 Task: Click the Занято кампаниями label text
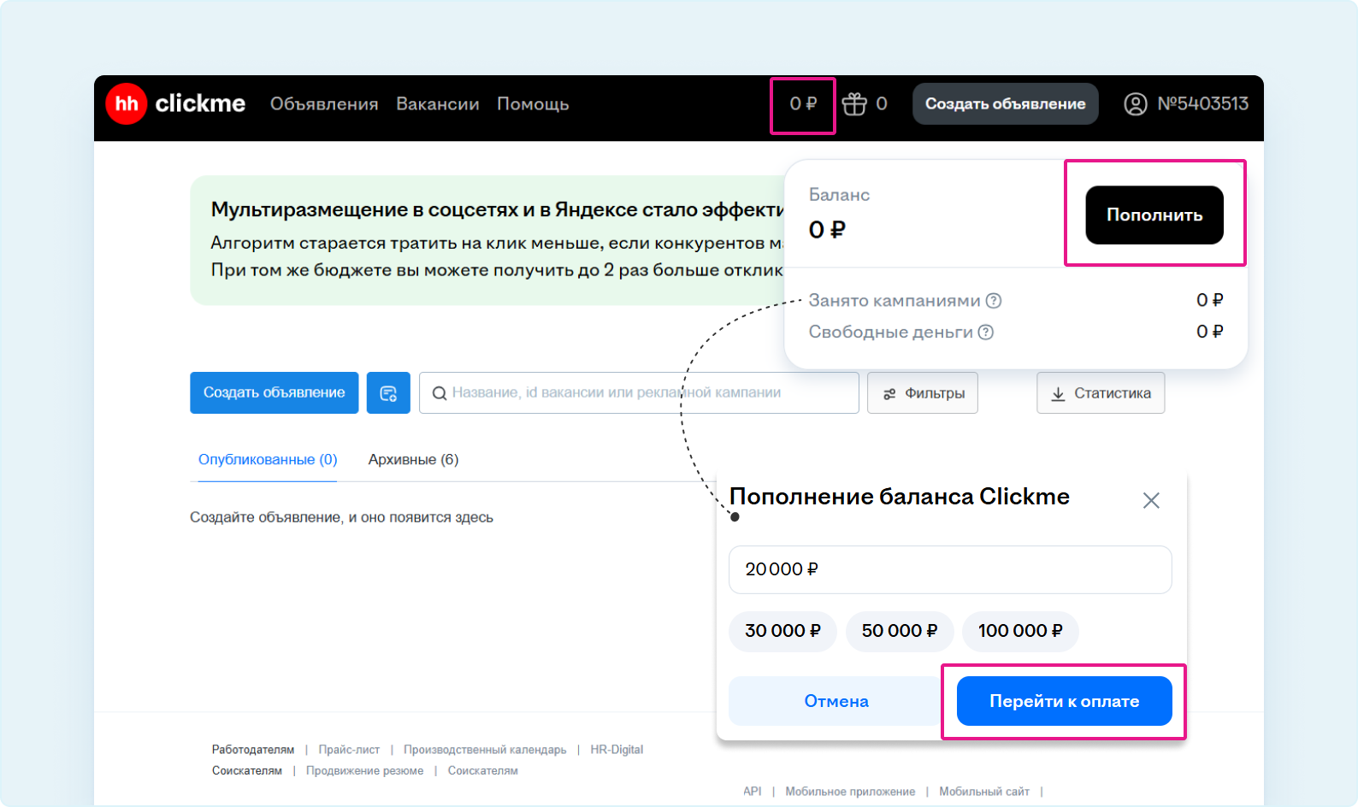click(x=895, y=301)
